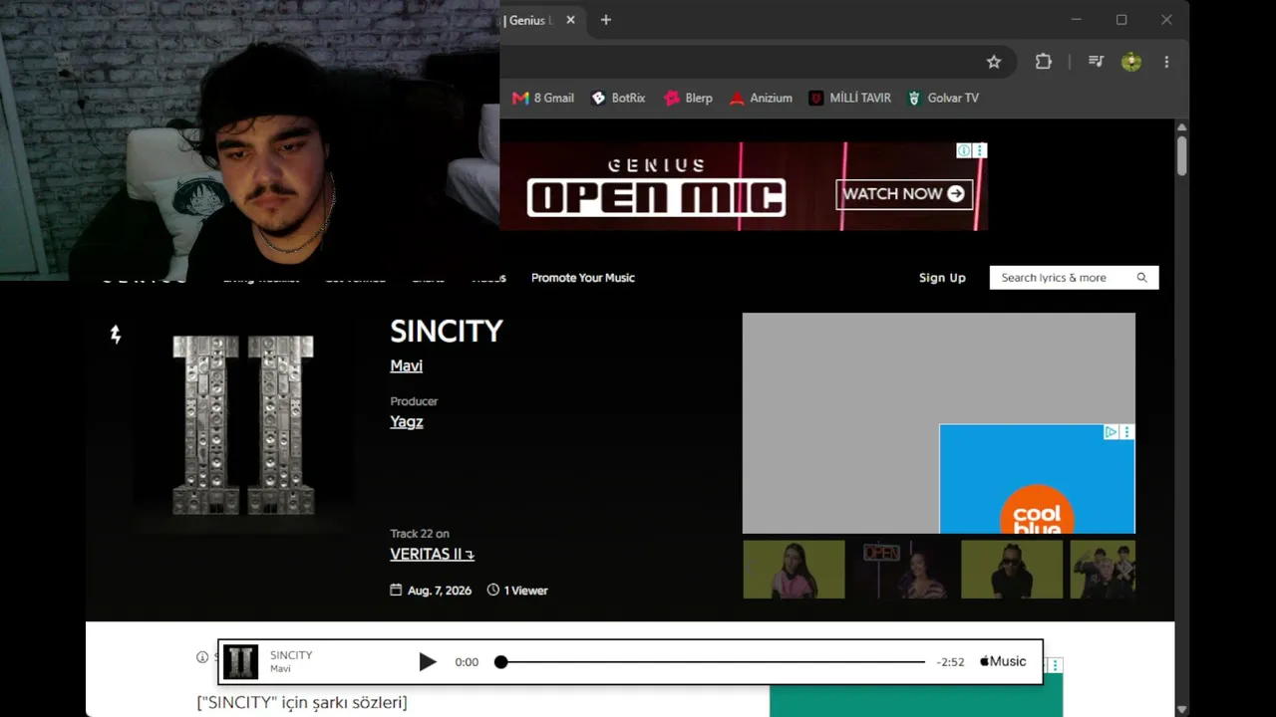Open the VERITAS II album link
Image resolution: width=1276 pixels, height=717 pixels.
click(x=432, y=555)
